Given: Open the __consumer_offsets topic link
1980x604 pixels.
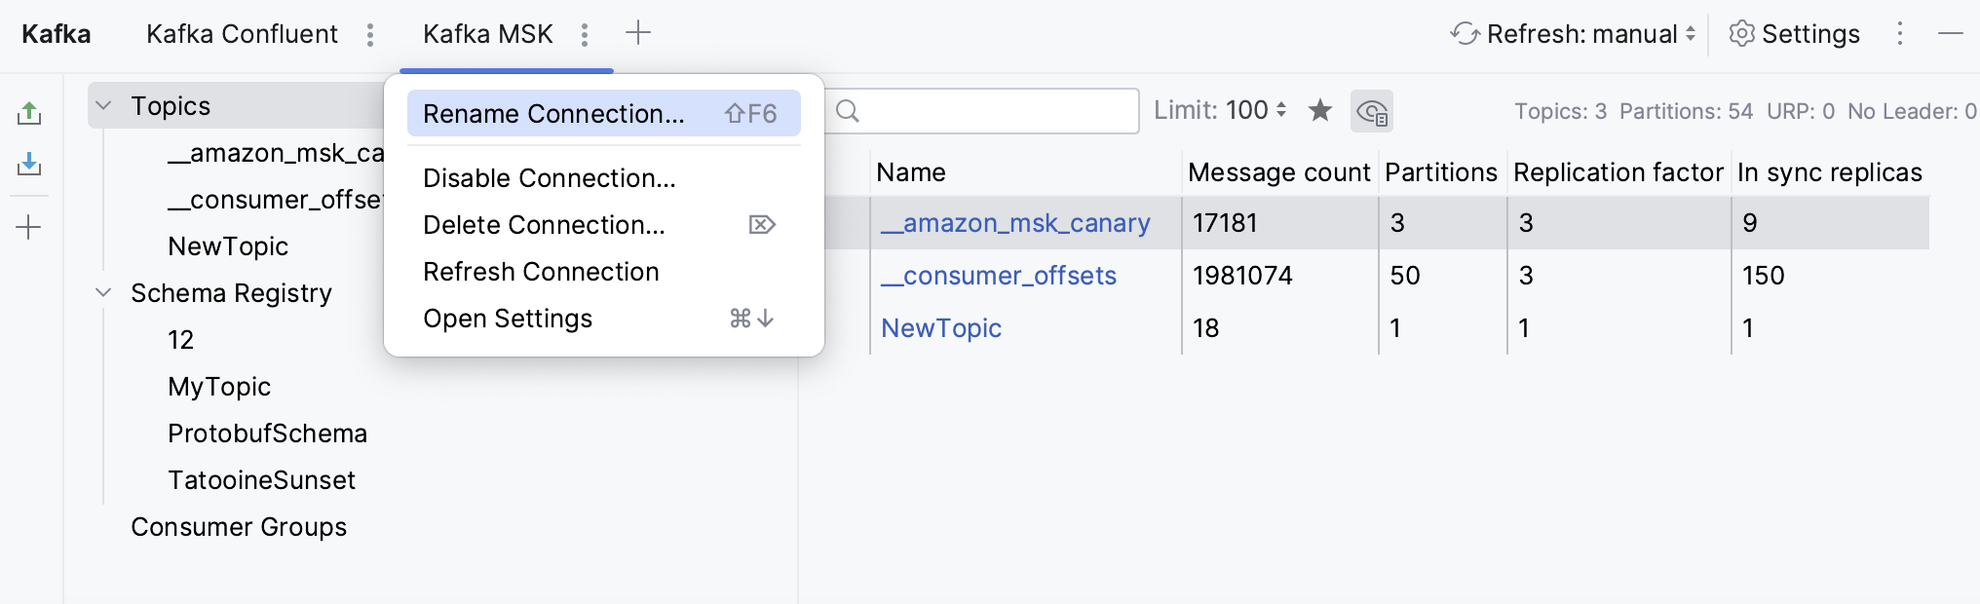Looking at the screenshot, I should tap(999, 276).
